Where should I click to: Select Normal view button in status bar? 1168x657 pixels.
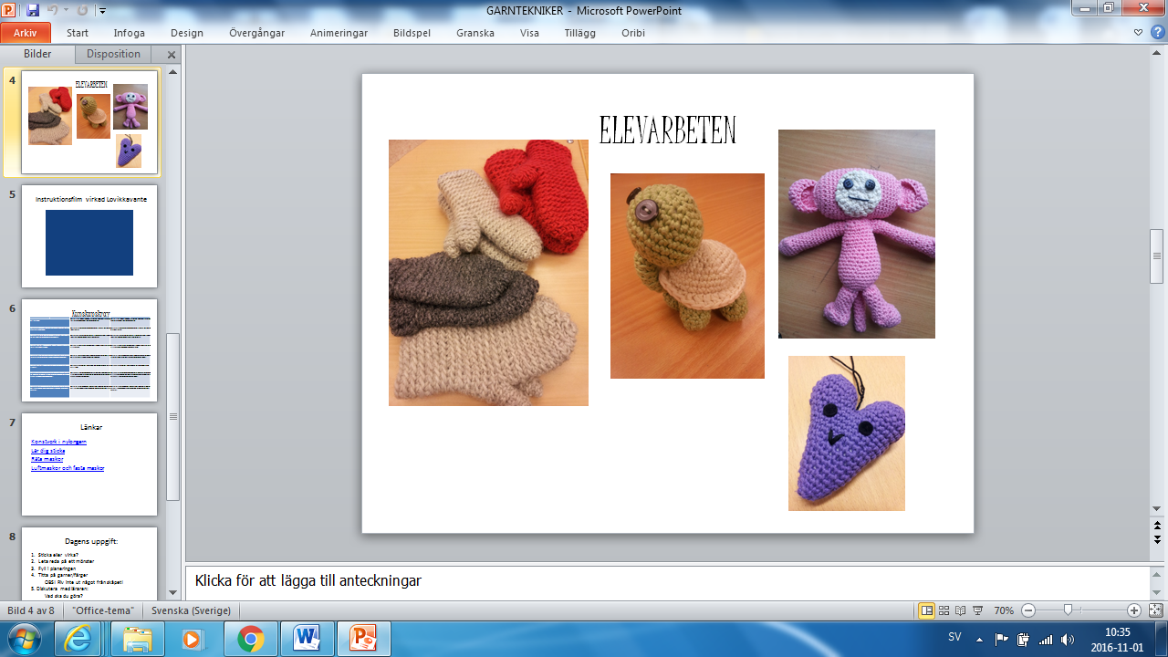click(927, 610)
